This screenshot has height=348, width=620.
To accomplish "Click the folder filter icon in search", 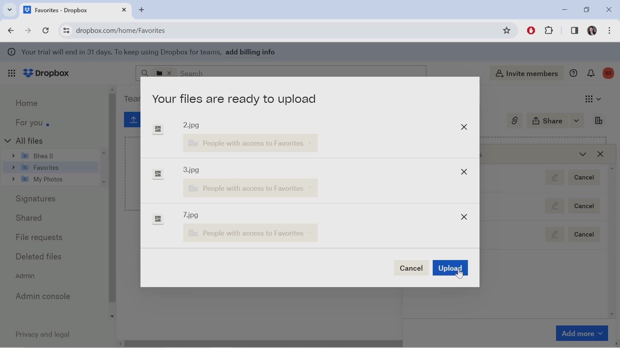I will pos(159,73).
